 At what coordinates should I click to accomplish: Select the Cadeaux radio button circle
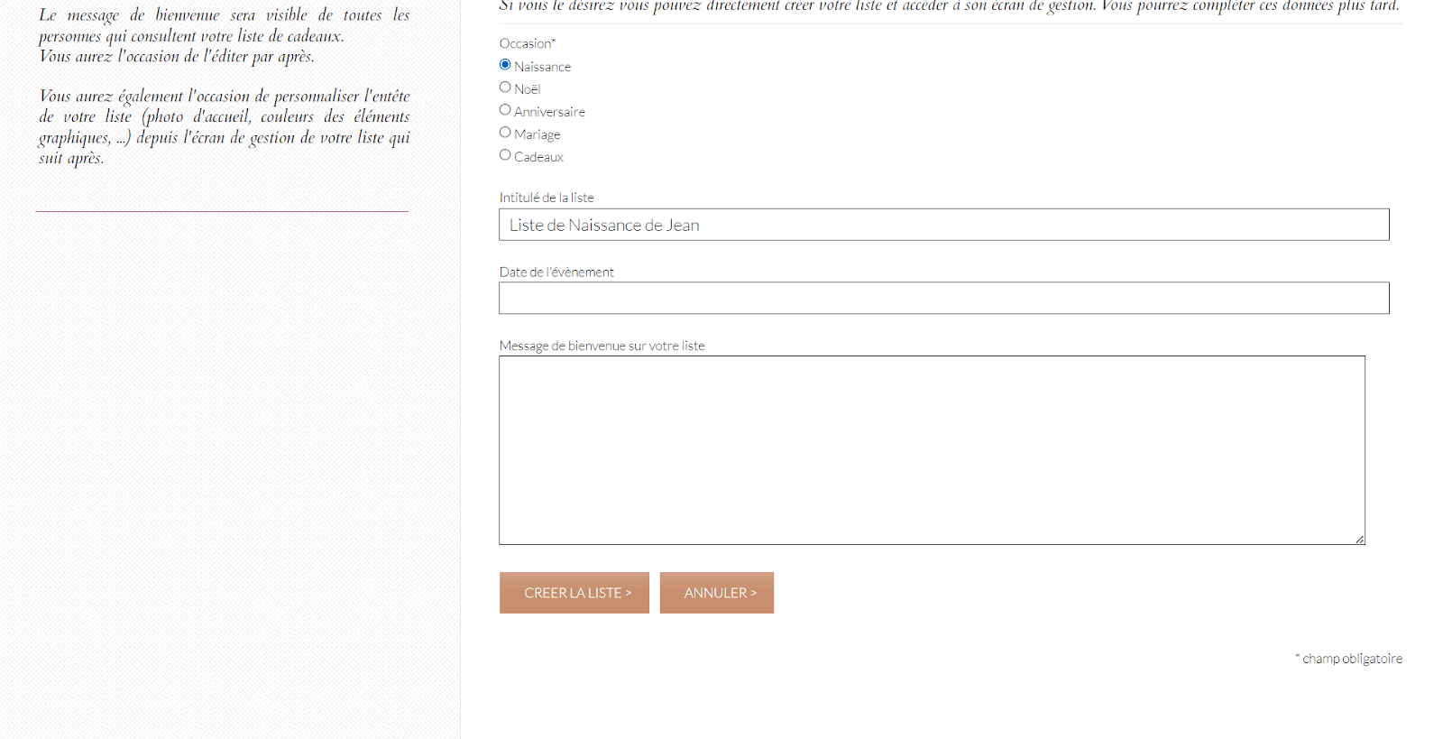505,155
